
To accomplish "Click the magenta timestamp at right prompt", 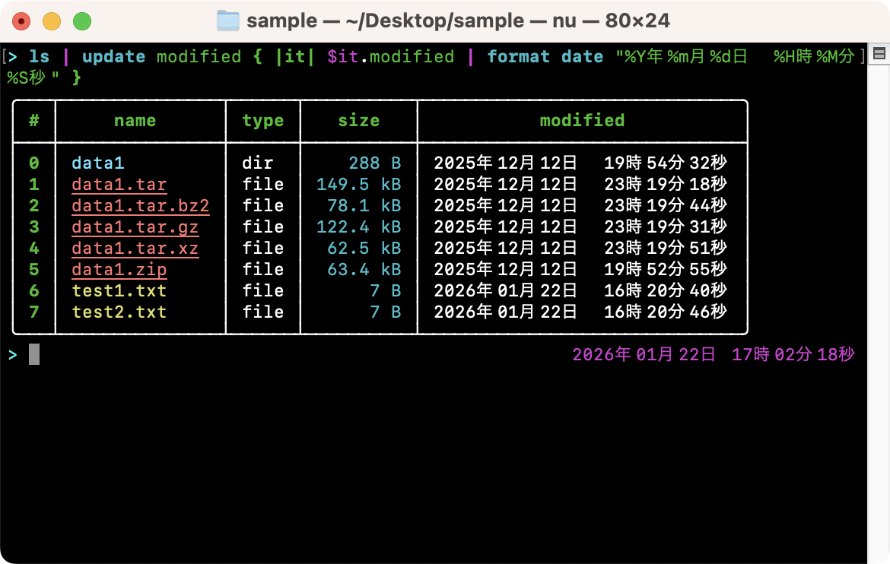I will point(713,355).
